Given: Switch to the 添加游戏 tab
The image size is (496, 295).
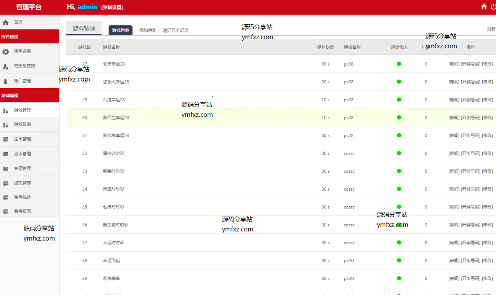Looking at the screenshot, I should pos(148,30).
